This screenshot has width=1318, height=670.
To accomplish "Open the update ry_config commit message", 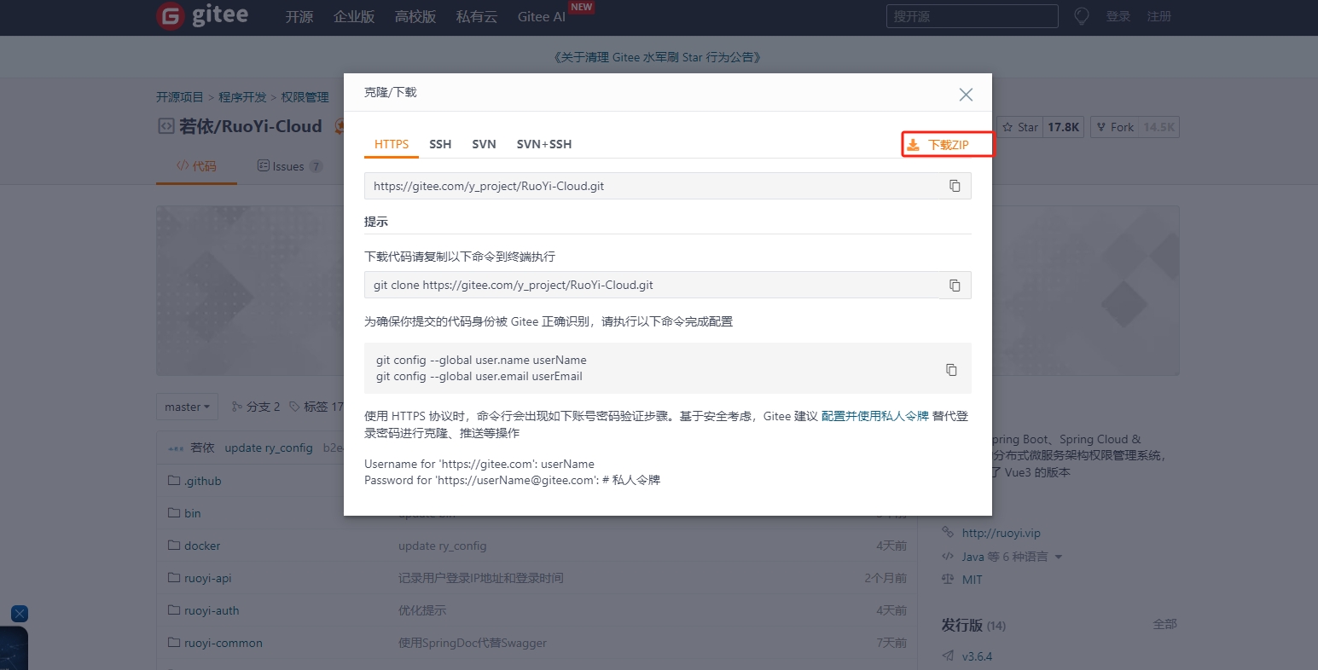I will pyautogui.click(x=269, y=448).
